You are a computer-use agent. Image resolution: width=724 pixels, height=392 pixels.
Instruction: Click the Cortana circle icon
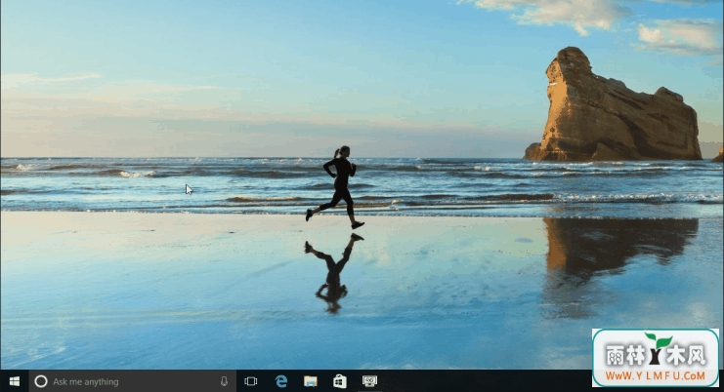41,381
